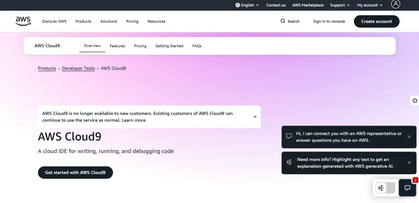Click the 'A cloud IDE for writing' tagline
Screen dimensions: 419x203
(106, 151)
